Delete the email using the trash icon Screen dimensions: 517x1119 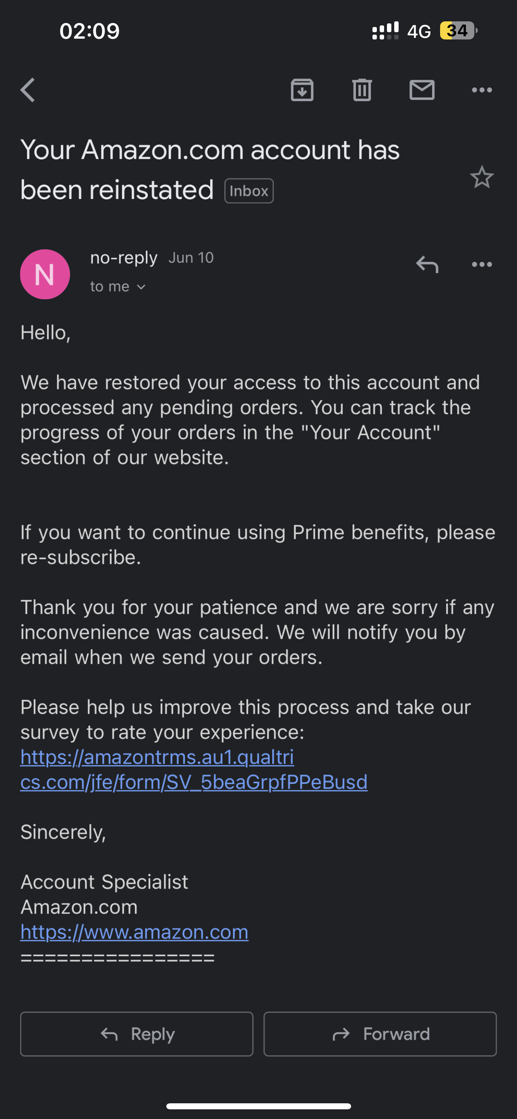tap(362, 90)
